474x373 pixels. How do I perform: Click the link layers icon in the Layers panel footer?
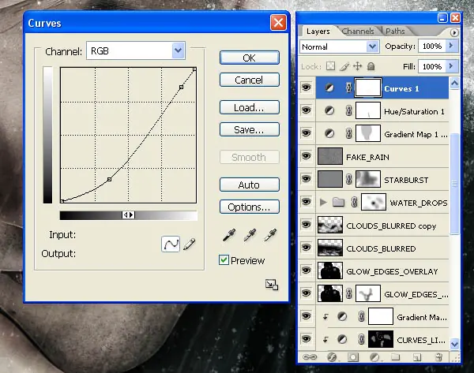pyautogui.click(x=310, y=357)
